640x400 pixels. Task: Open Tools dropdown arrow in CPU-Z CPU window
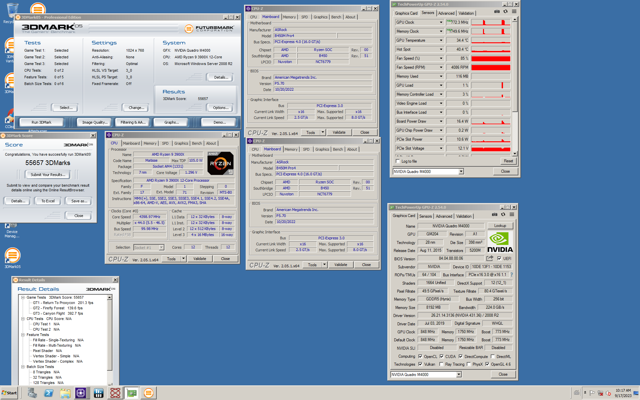[183, 259]
